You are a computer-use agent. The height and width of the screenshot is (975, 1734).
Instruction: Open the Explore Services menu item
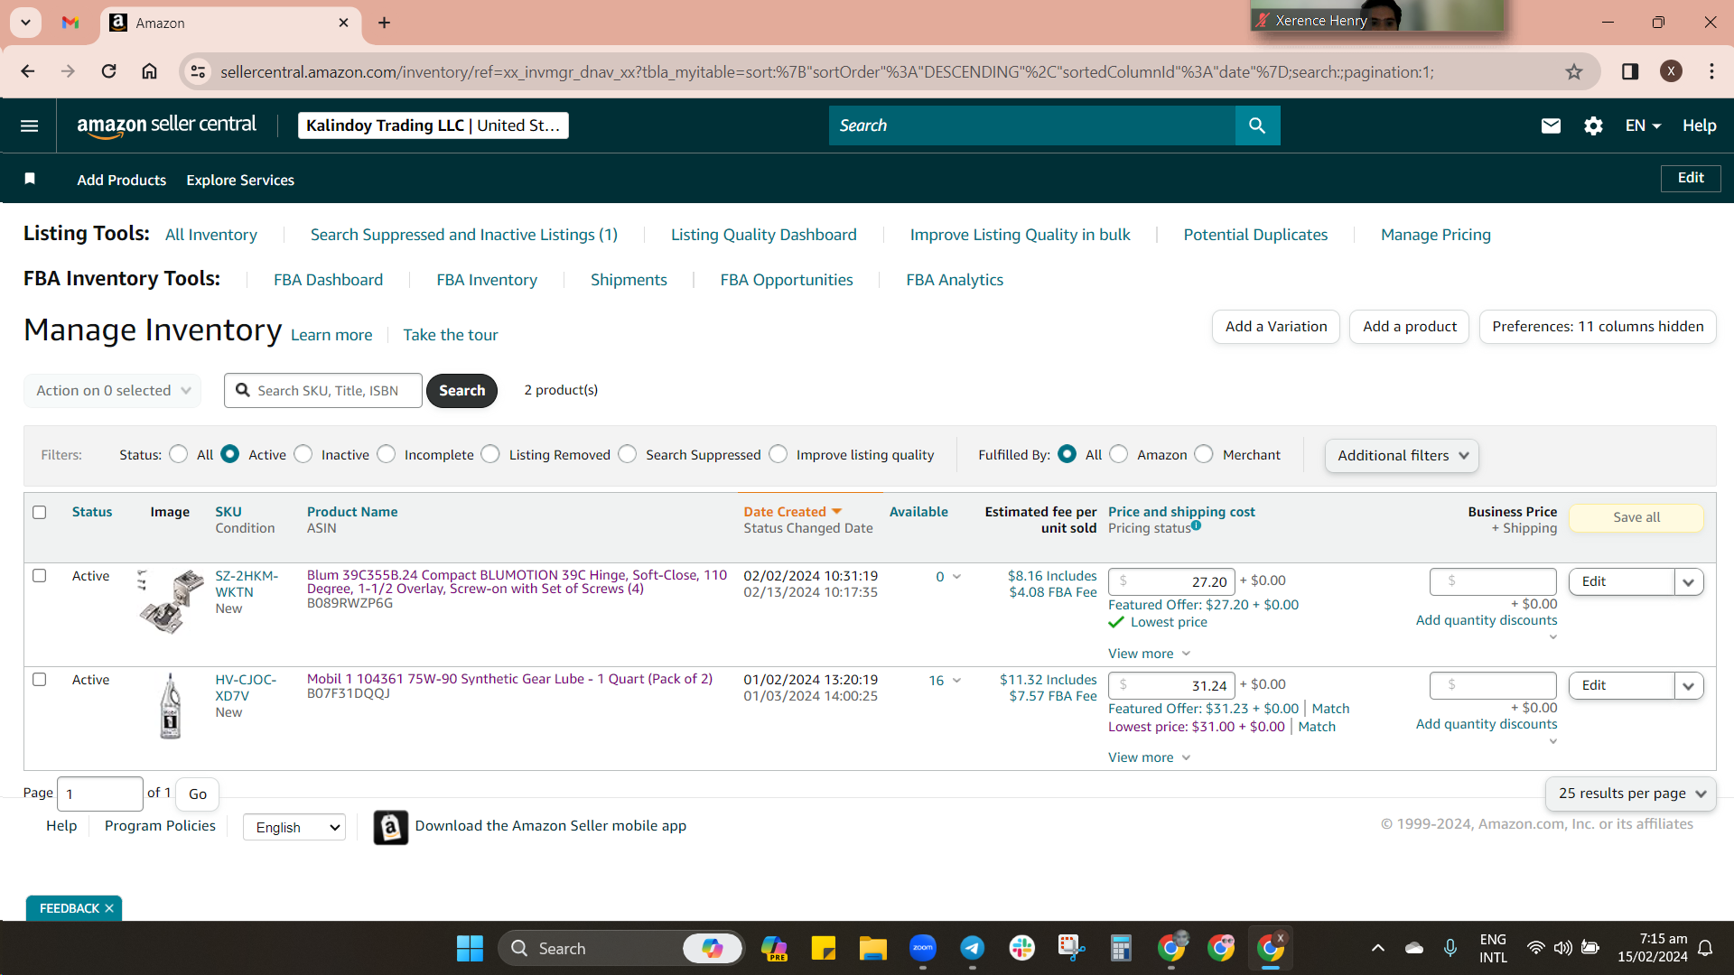pyautogui.click(x=240, y=180)
